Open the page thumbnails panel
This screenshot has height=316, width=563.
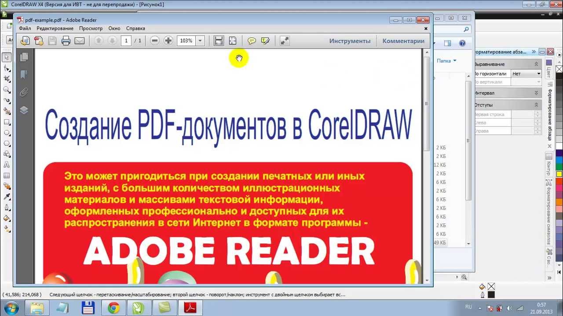pyautogui.click(x=24, y=57)
